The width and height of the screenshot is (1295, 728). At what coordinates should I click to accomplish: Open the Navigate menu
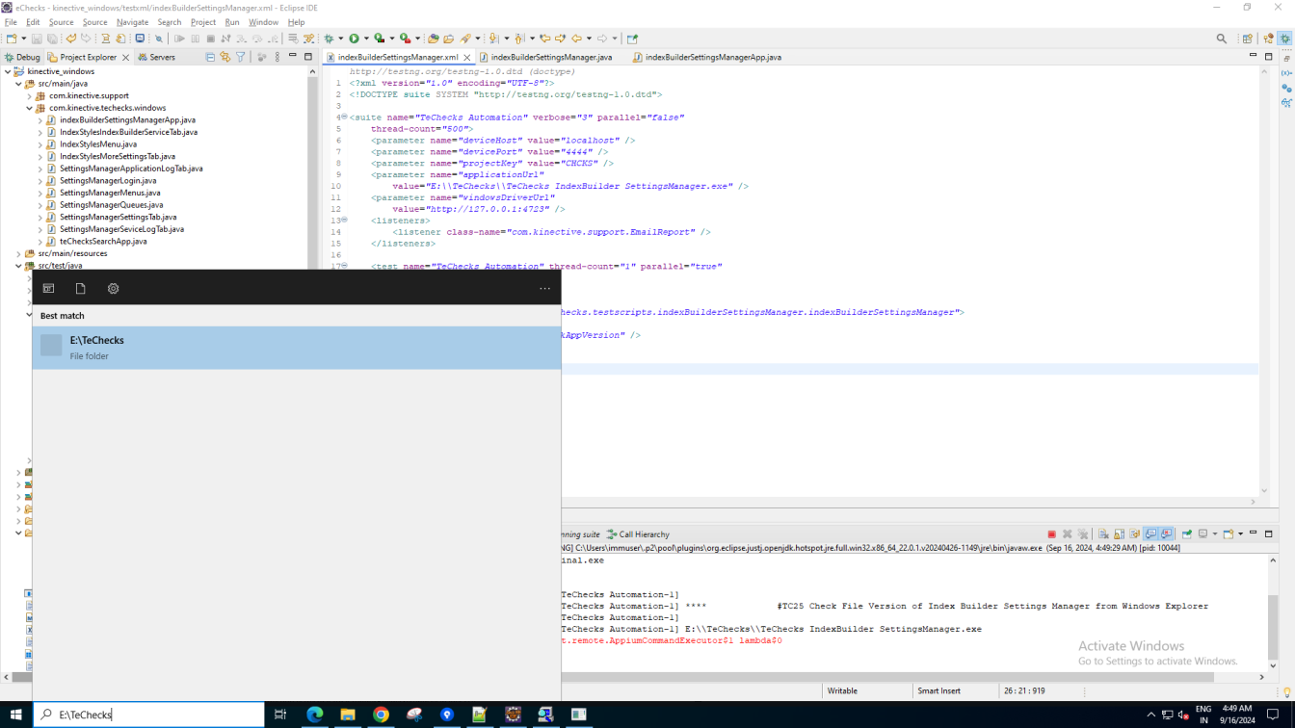tap(132, 22)
